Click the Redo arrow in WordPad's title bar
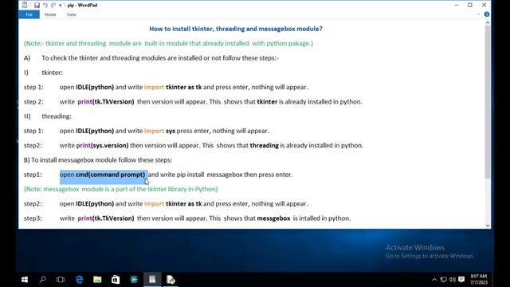This screenshot has width=510, height=287. tap(53, 5)
